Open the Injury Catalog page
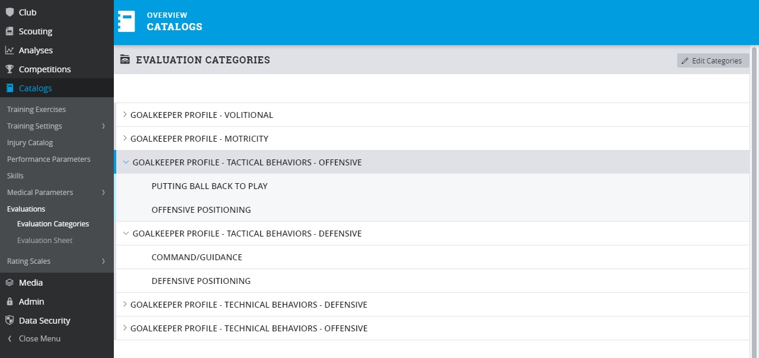The height and width of the screenshot is (358, 759). pos(30,143)
